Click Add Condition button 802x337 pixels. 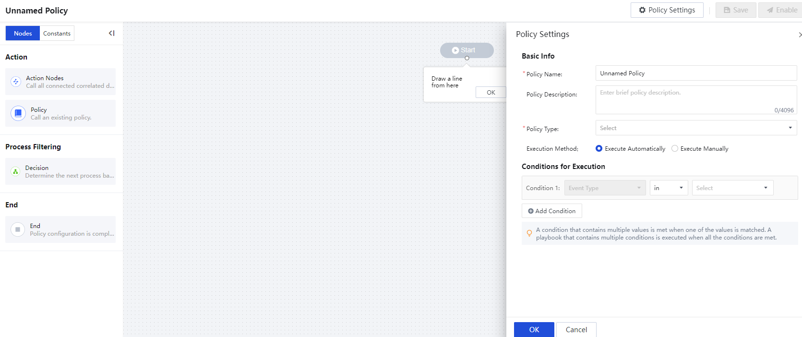click(x=552, y=211)
